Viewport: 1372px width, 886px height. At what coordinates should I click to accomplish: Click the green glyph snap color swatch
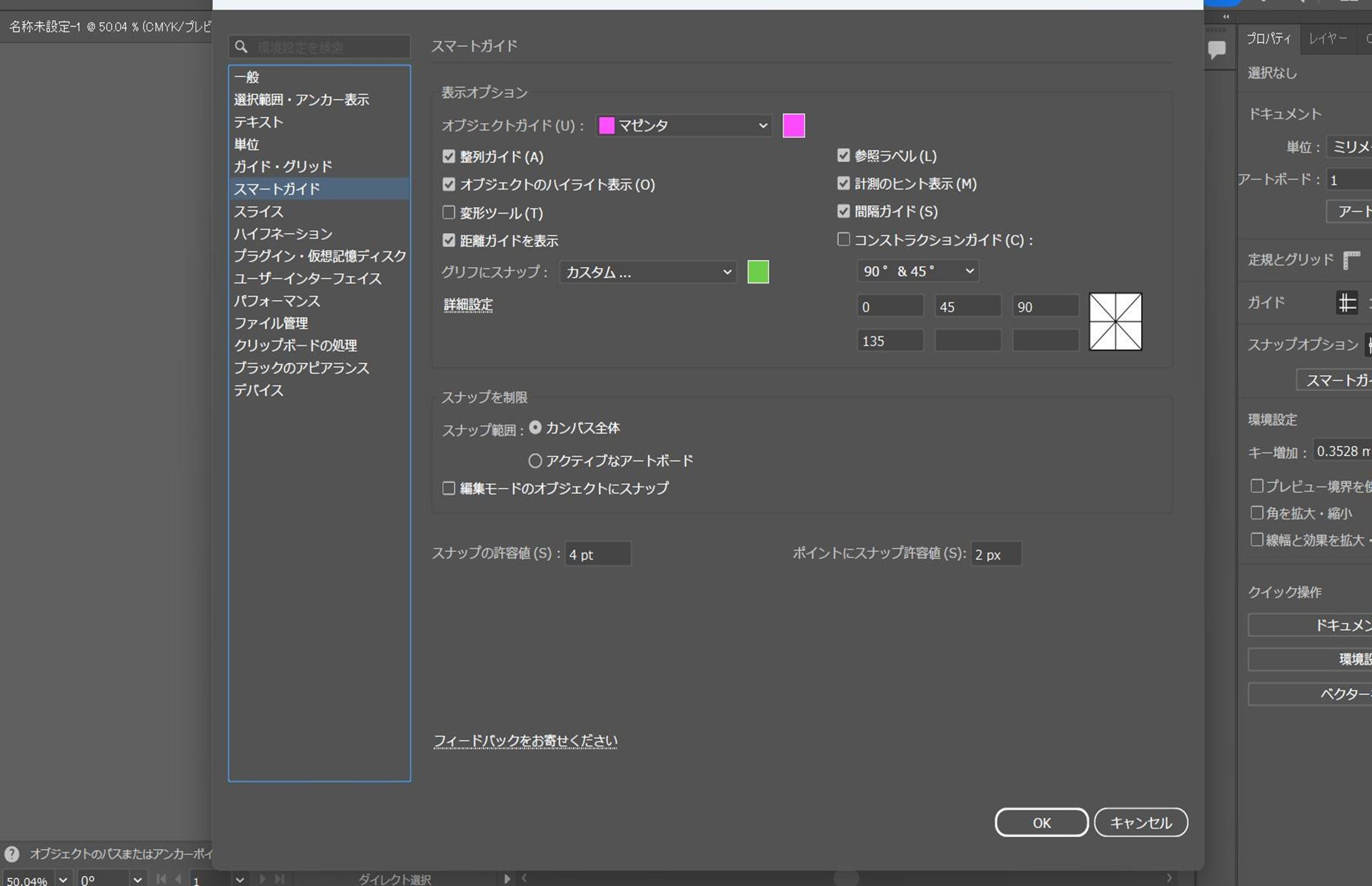(757, 272)
